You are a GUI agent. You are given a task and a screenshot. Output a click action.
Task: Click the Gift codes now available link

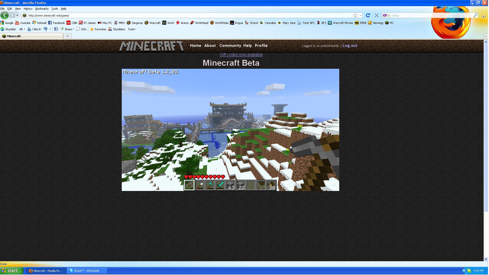click(x=241, y=55)
